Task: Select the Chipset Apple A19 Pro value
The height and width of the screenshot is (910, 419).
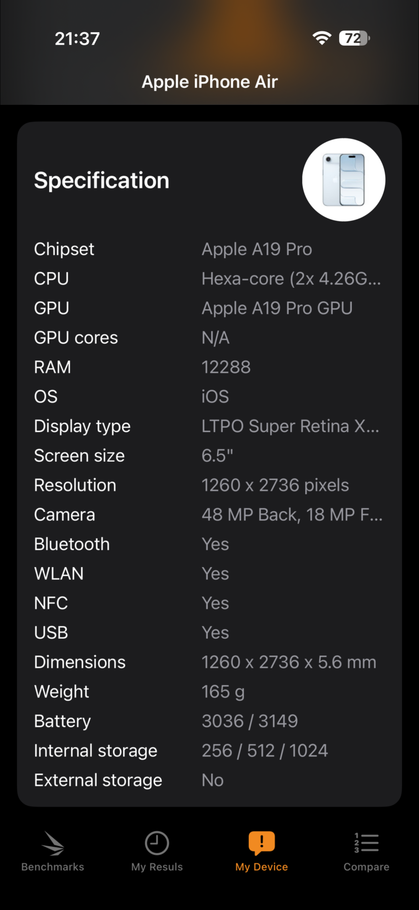Action: click(257, 249)
